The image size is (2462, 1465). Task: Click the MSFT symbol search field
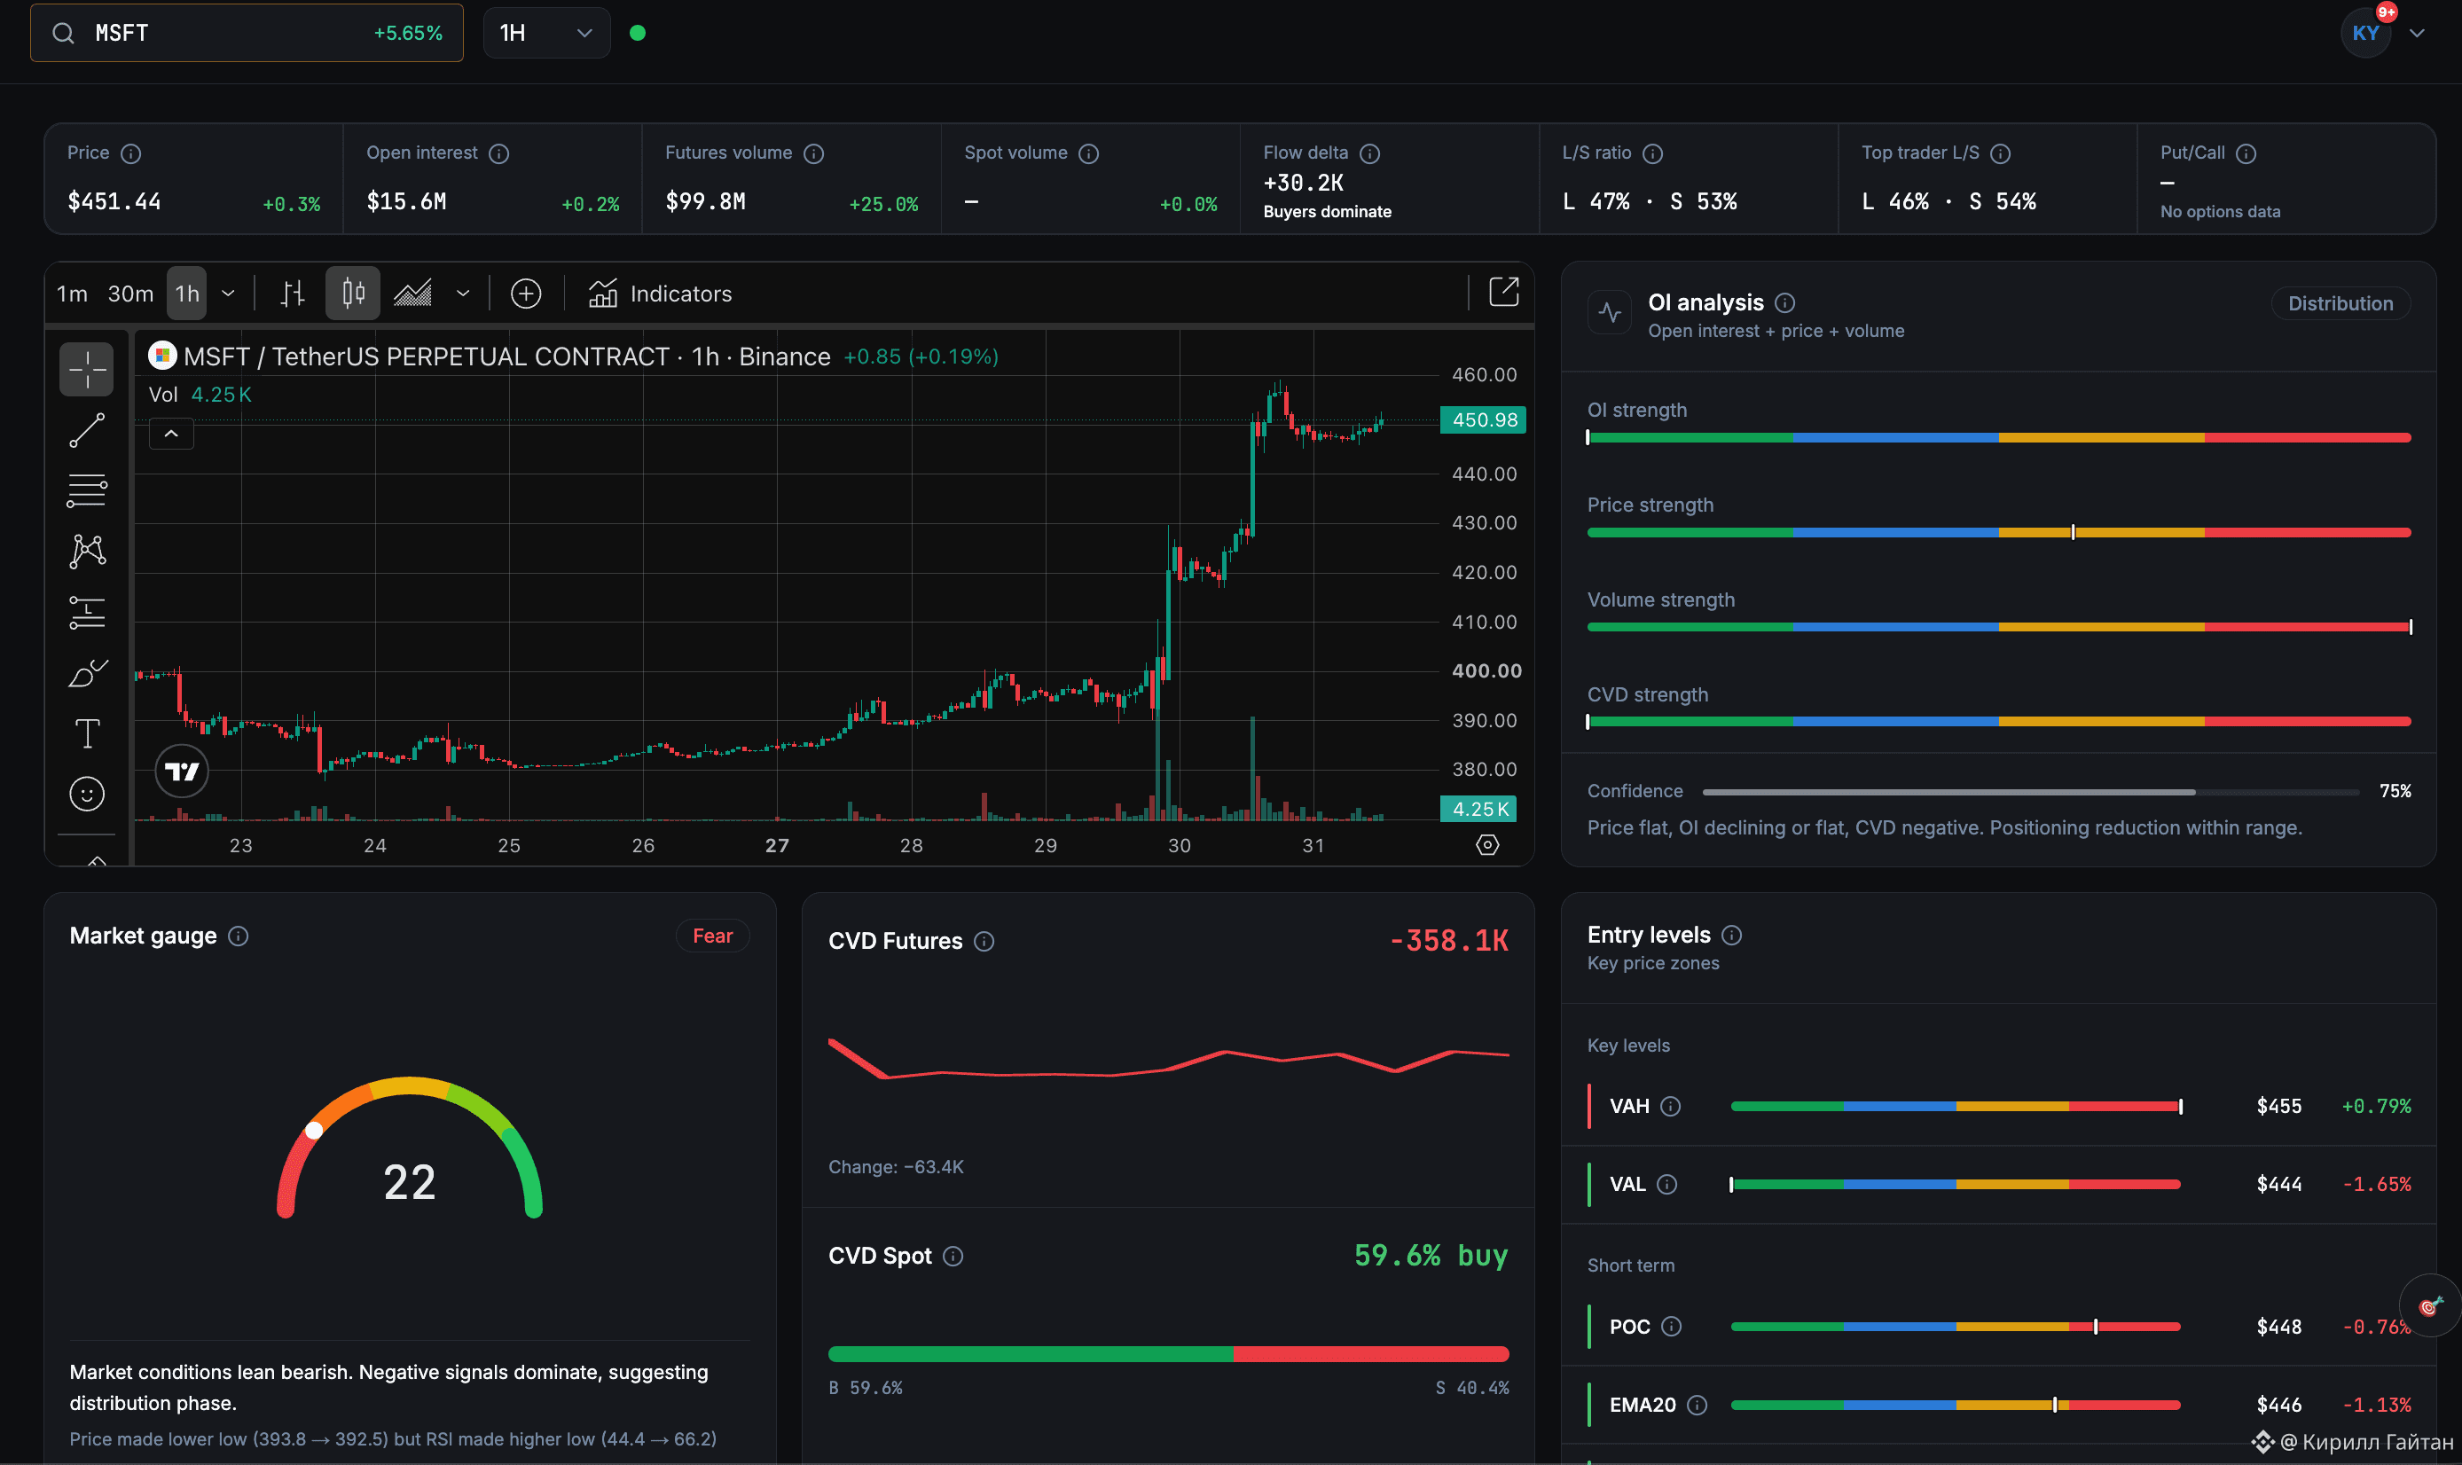click(x=247, y=33)
